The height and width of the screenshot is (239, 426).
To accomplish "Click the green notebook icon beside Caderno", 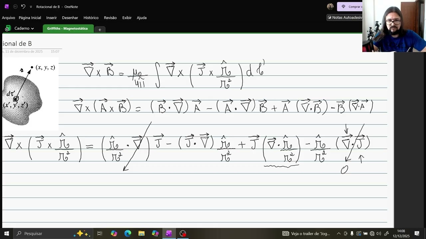I will click(x=7, y=29).
